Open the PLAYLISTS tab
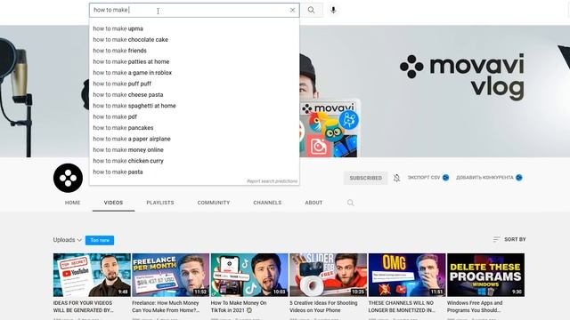570x320 pixels. [x=160, y=203]
